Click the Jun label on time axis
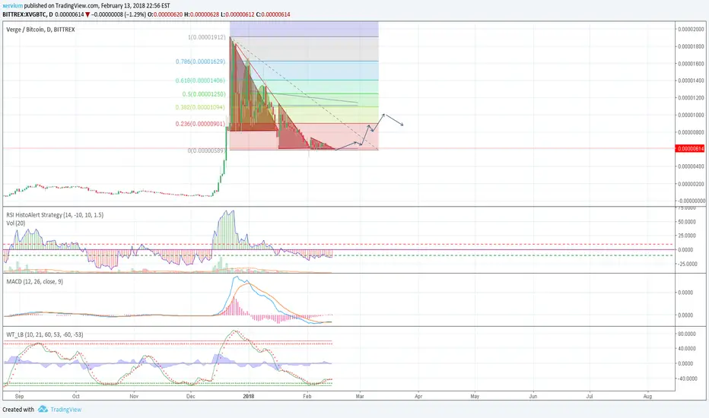709x418 pixels. pos(533,396)
